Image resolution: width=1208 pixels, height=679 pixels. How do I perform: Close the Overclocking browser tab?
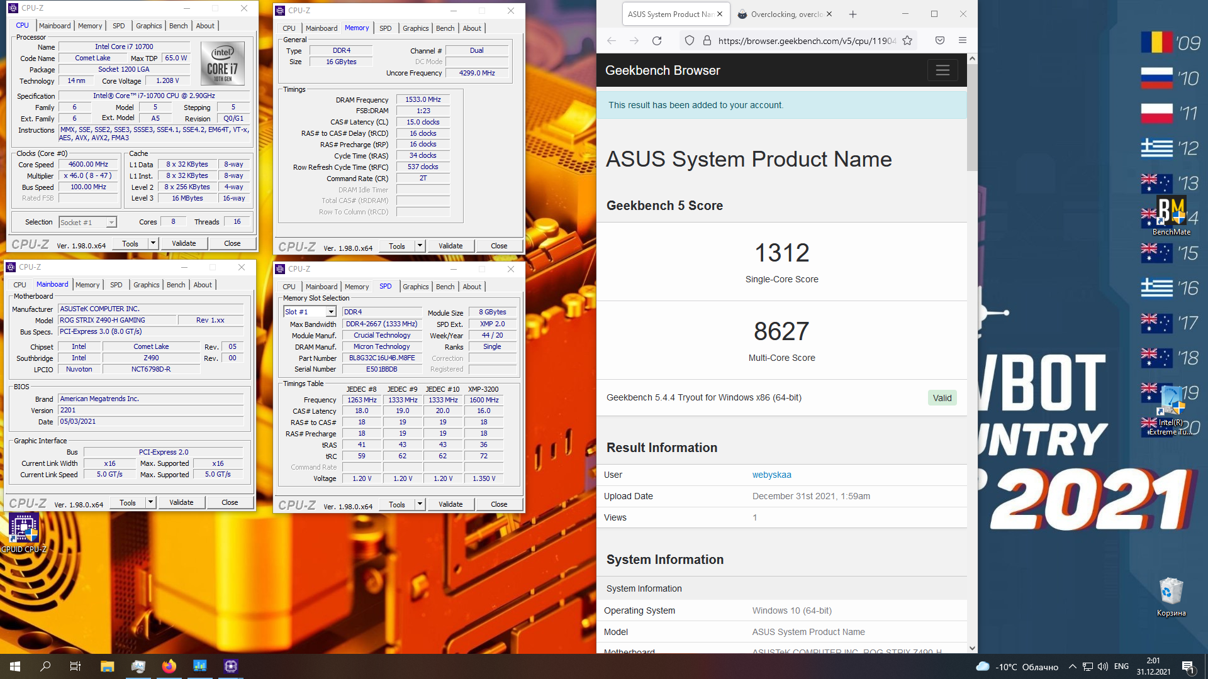[829, 14]
